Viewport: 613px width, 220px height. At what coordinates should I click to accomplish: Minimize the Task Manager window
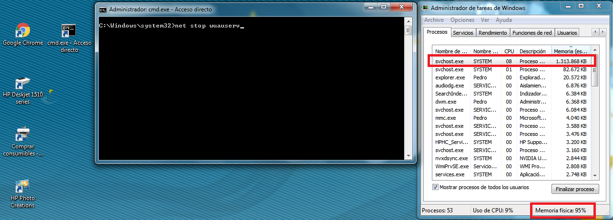[x=568, y=6]
